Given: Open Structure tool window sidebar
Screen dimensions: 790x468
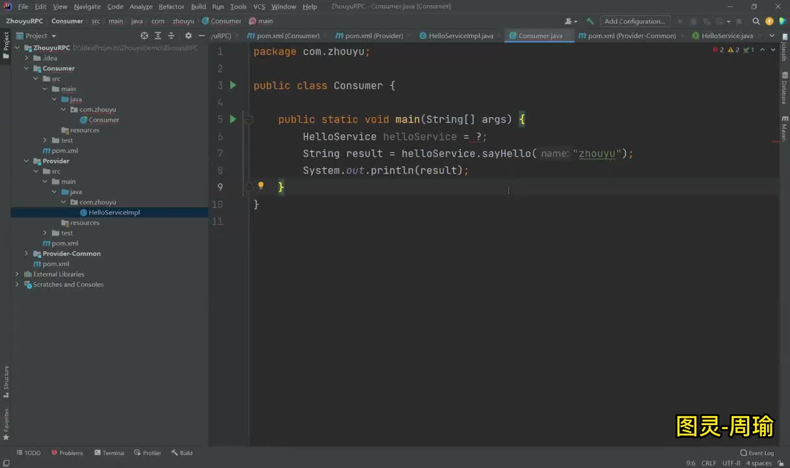Looking at the screenshot, I should pyautogui.click(x=6, y=382).
